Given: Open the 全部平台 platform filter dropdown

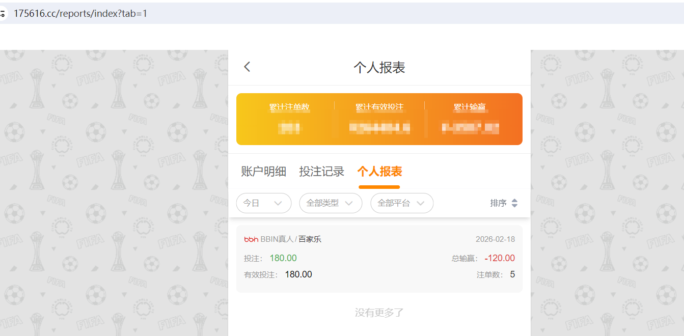Looking at the screenshot, I should click(402, 203).
